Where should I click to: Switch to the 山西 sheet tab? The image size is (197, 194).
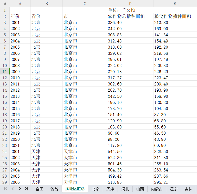coord(140,189)
